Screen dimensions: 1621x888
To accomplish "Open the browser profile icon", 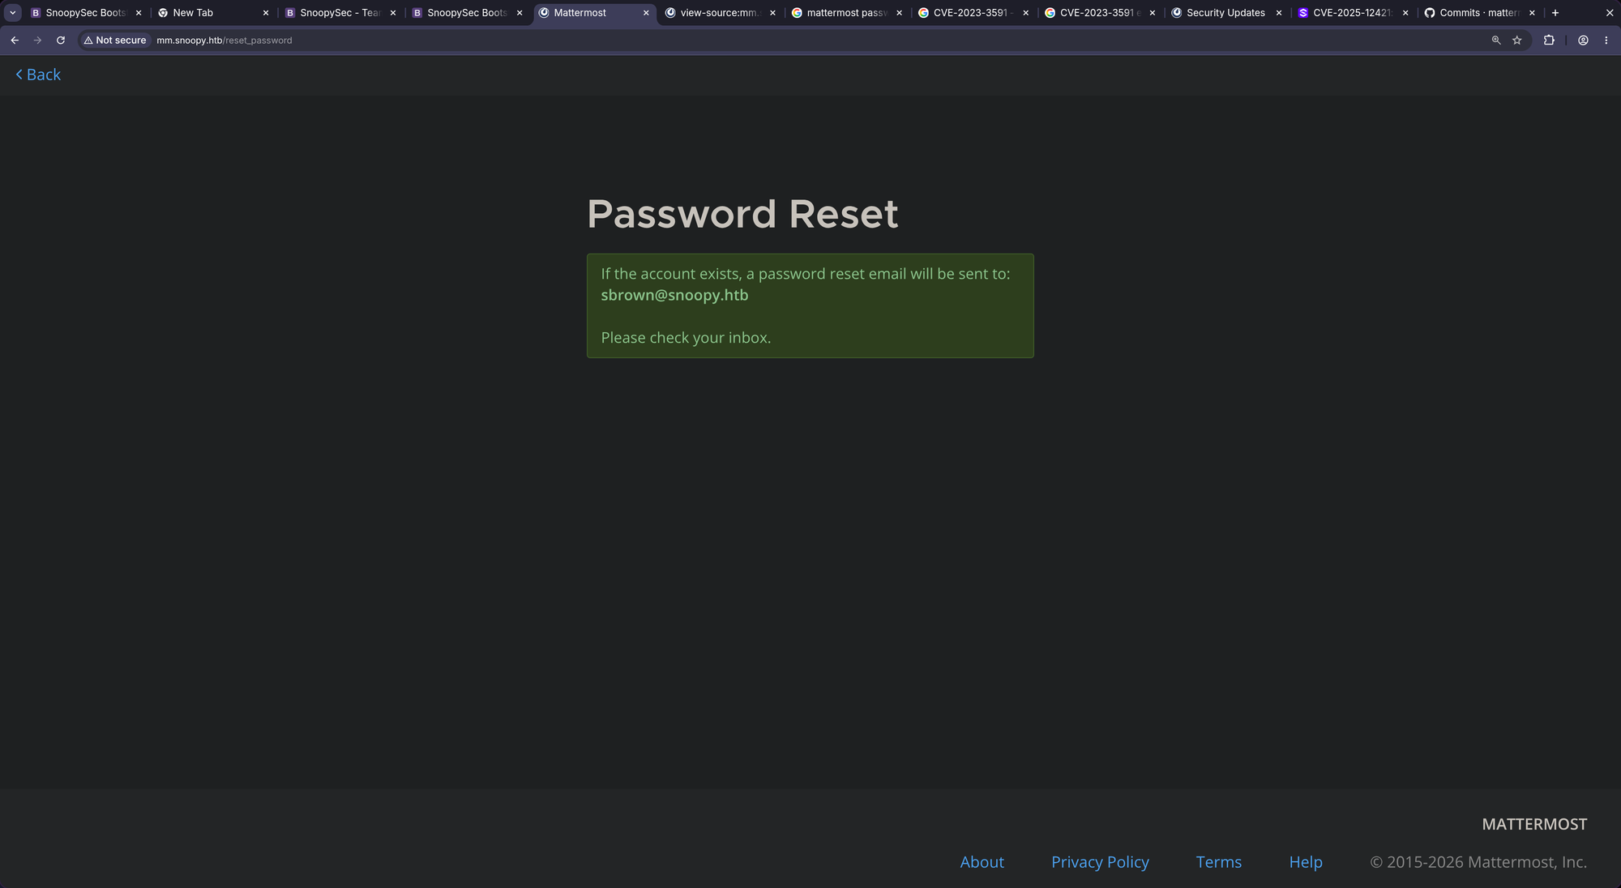I will click(1583, 40).
